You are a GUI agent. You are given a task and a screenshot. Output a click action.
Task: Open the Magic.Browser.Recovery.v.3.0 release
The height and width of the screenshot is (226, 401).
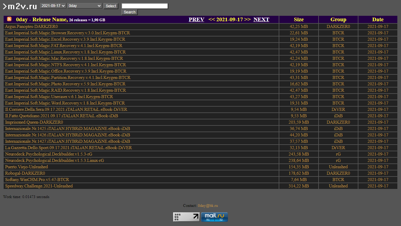(x=68, y=33)
